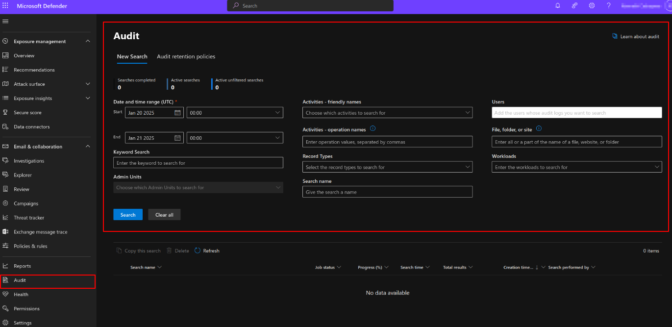The width and height of the screenshot is (672, 327).
Task: Open the app launcher waffle icon
Action: pyautogui.click(x=5, y=6)
